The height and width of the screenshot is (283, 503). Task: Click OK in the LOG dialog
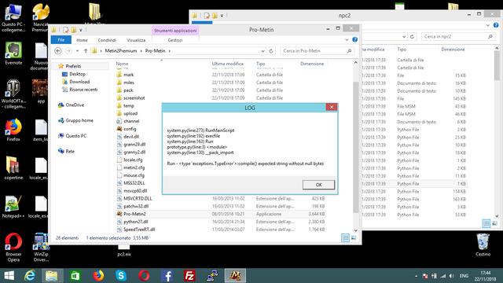pyautogui.click(x=318, y=185)
